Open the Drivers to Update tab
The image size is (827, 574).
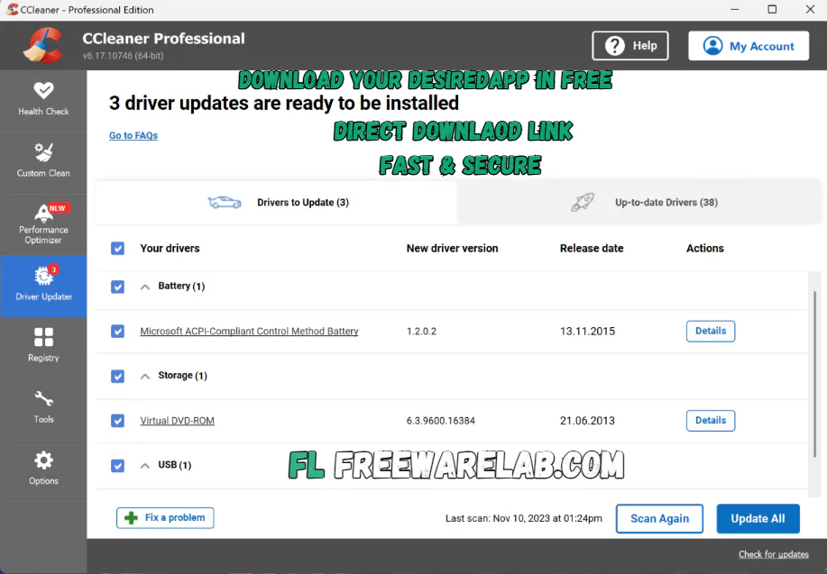pos(302,202)
